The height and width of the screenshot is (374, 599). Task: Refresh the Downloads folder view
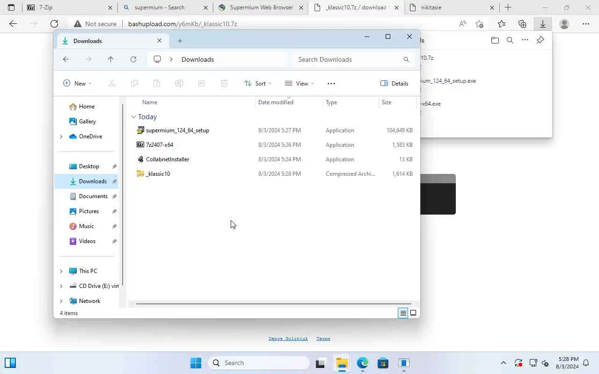(x=133, y=59)
